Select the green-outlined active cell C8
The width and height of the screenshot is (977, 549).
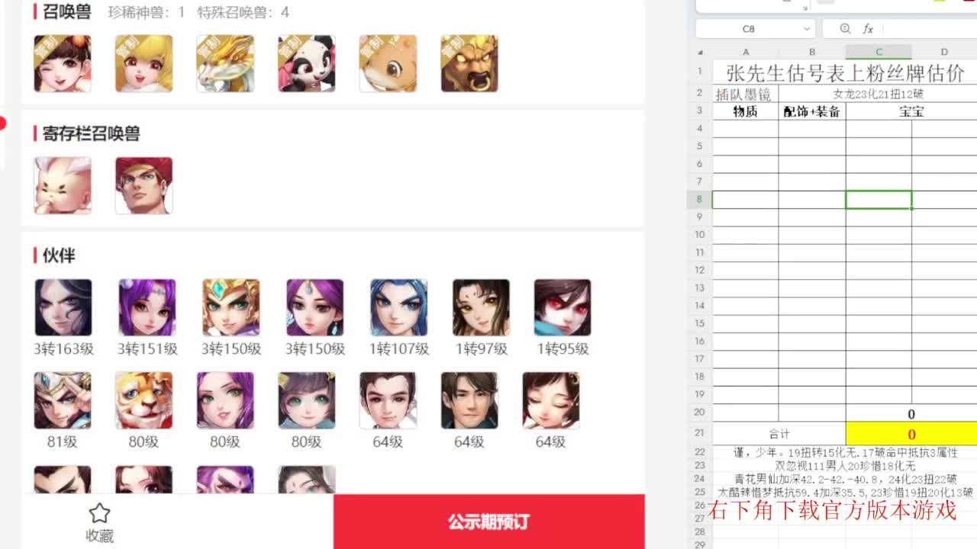(879, 199)
